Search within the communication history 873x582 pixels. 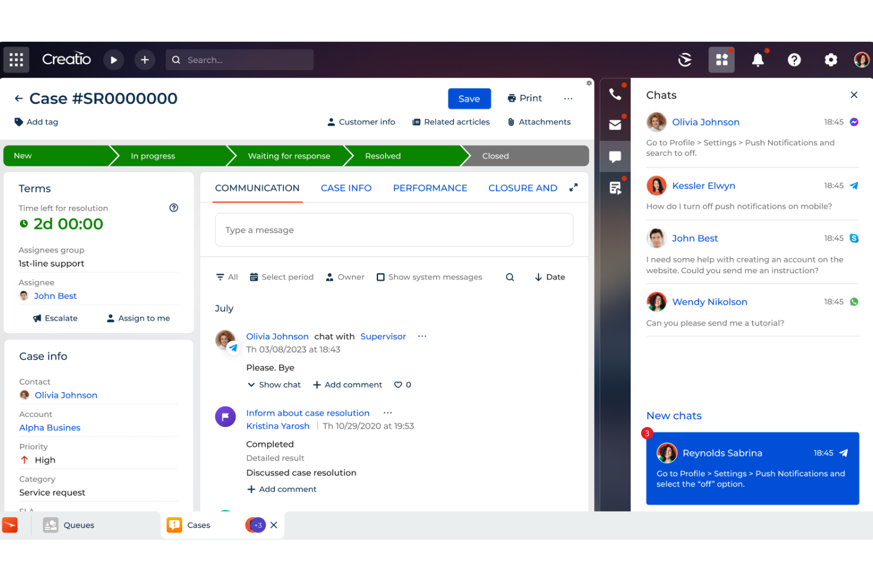tap(509, 277)
